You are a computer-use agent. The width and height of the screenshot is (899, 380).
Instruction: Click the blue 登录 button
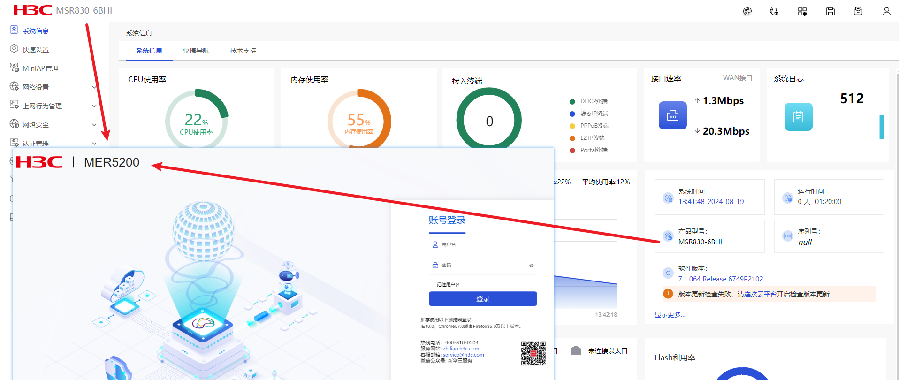(x=483, y=299)
